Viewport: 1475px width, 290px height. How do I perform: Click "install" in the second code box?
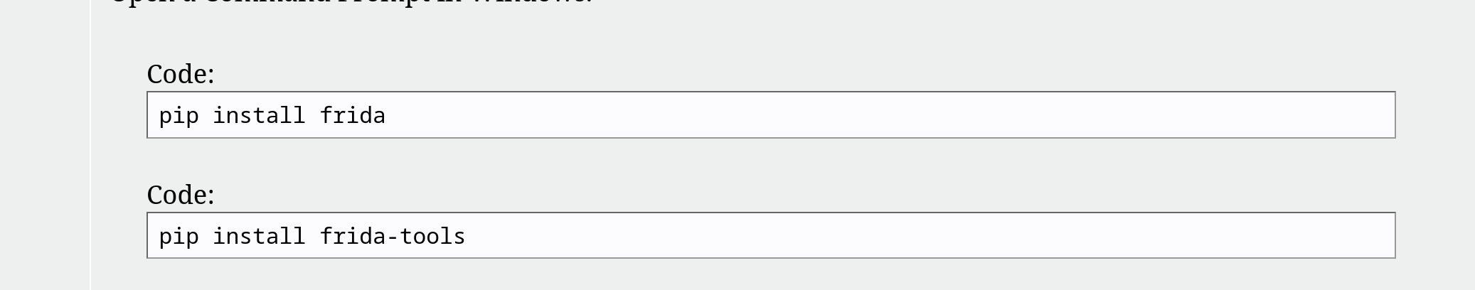[x=259, y=236]
